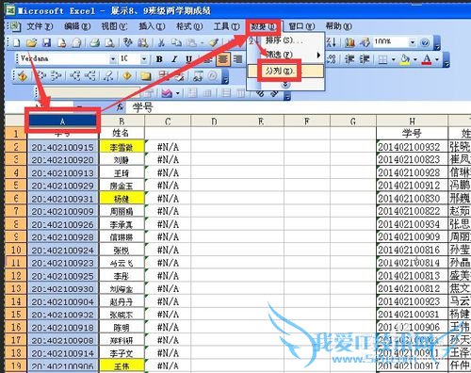Click the formula fx insert function button
The height and width of the screenshot is (373, 471).
(120, 107)
